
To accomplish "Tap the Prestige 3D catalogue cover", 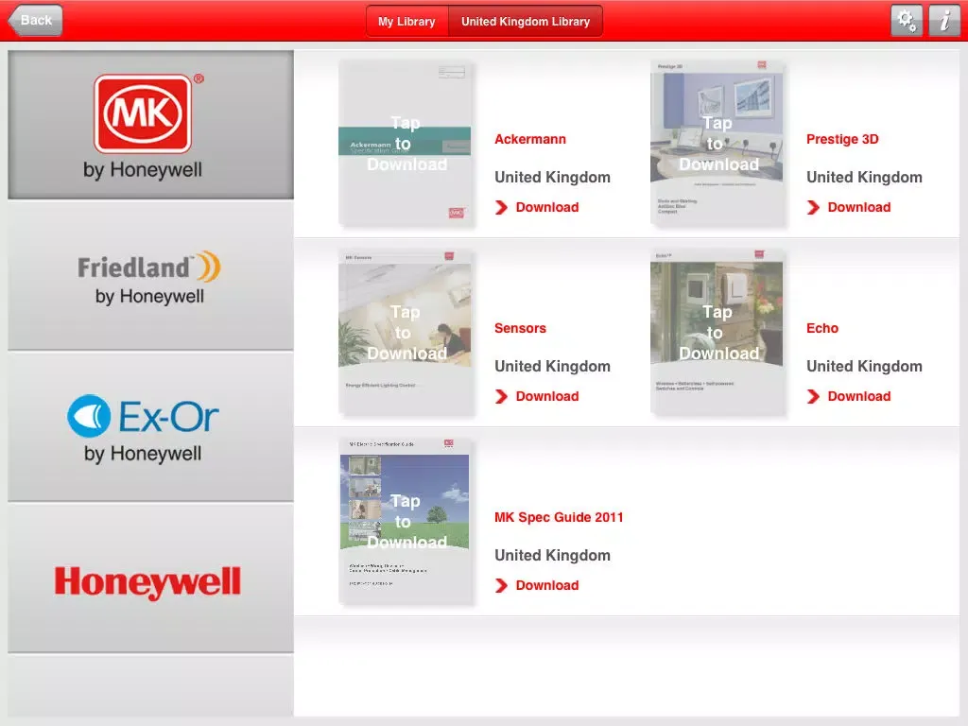I will (717, 144).
